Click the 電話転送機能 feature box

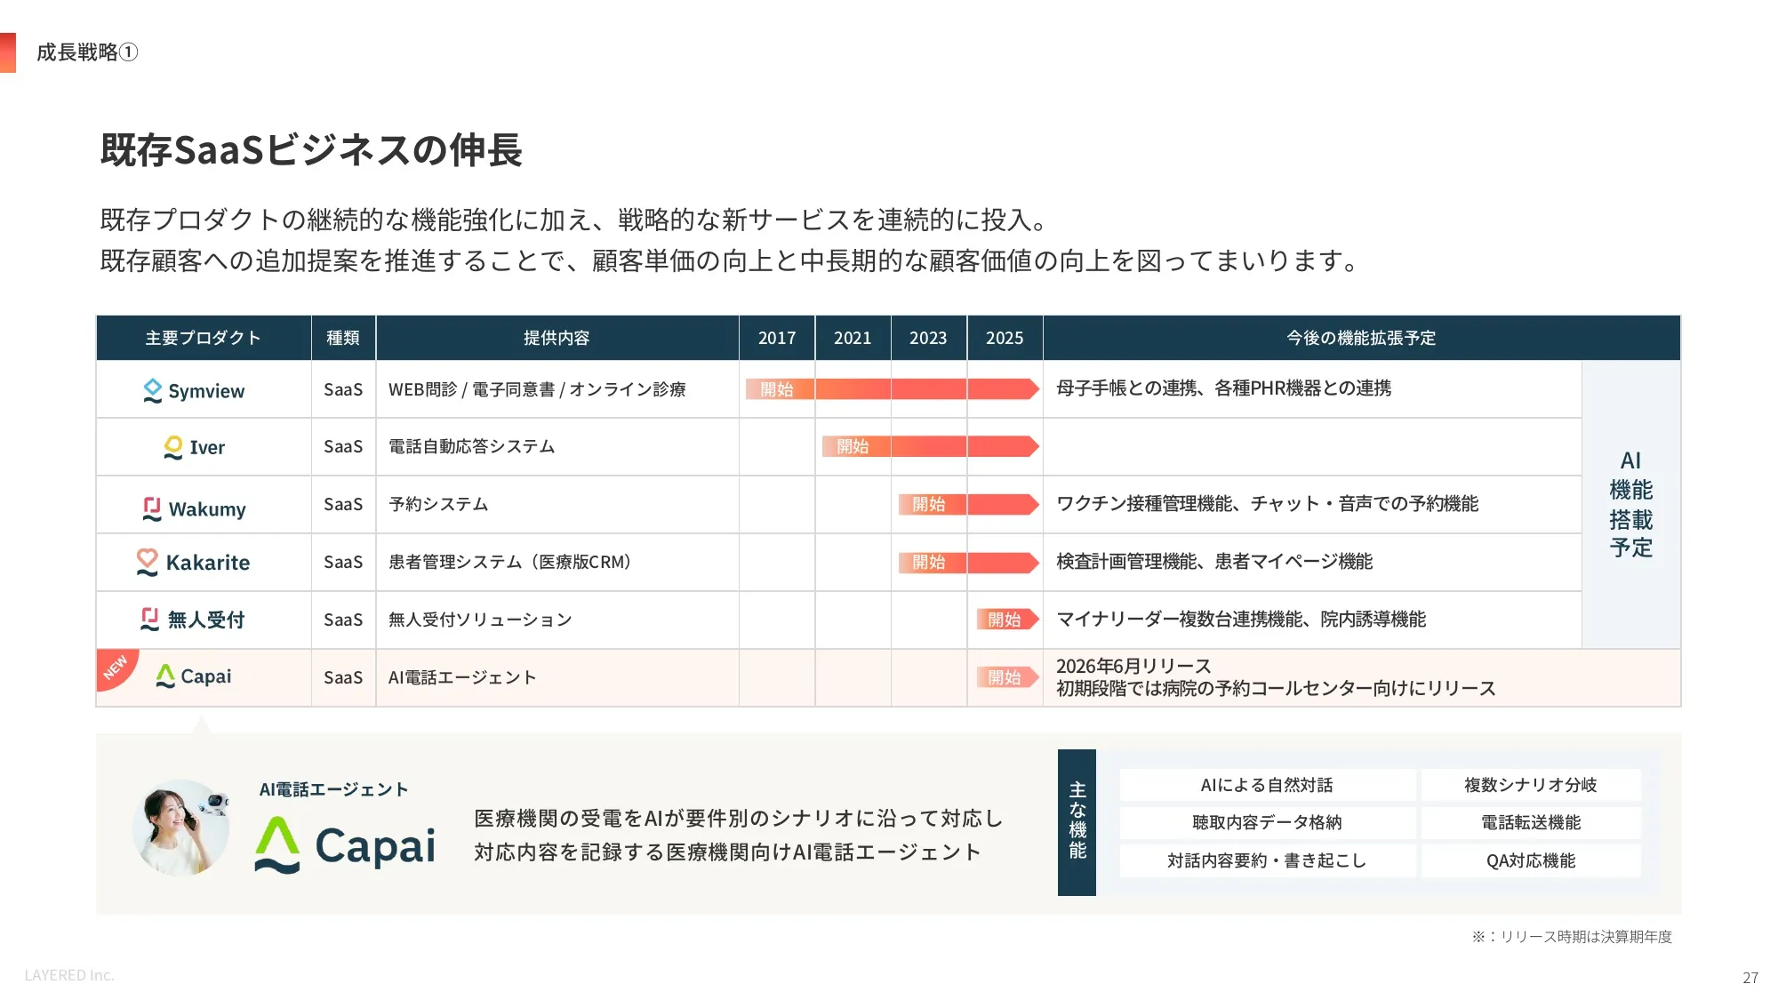pyautogui.click(x=1531, y=822)
